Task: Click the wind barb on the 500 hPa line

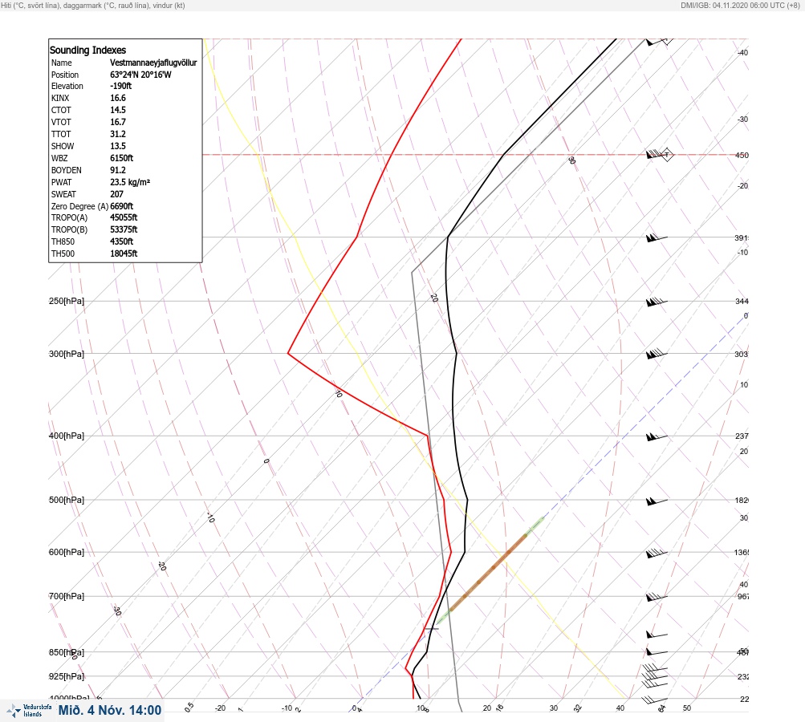Action: [657, 501]
